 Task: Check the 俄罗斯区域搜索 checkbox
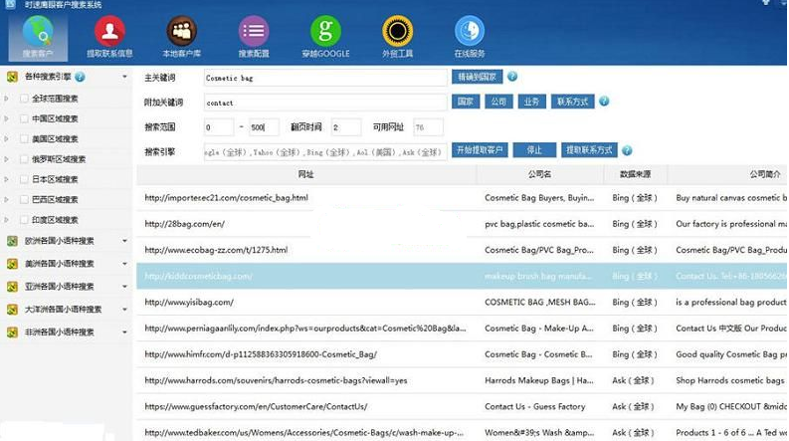[24, 159]
